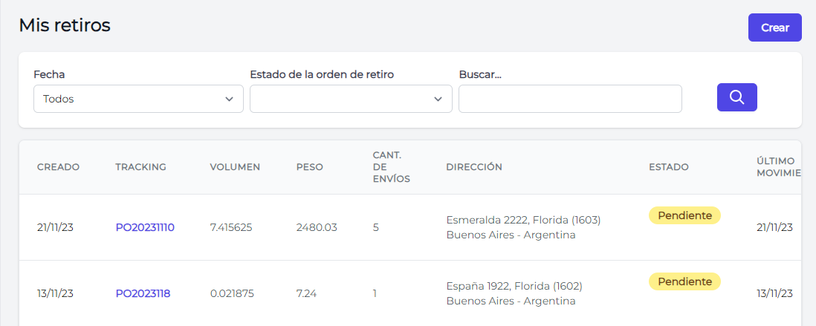
Task: Click the Cant. de envíos column header
Action: point(391,167)
